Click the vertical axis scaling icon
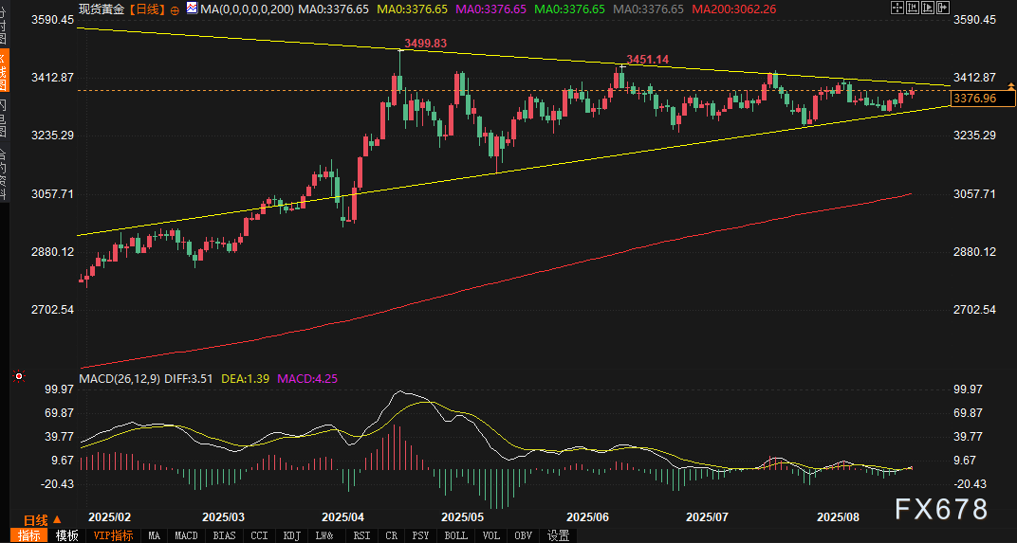1017x543 pixels. tap(915, 9)
